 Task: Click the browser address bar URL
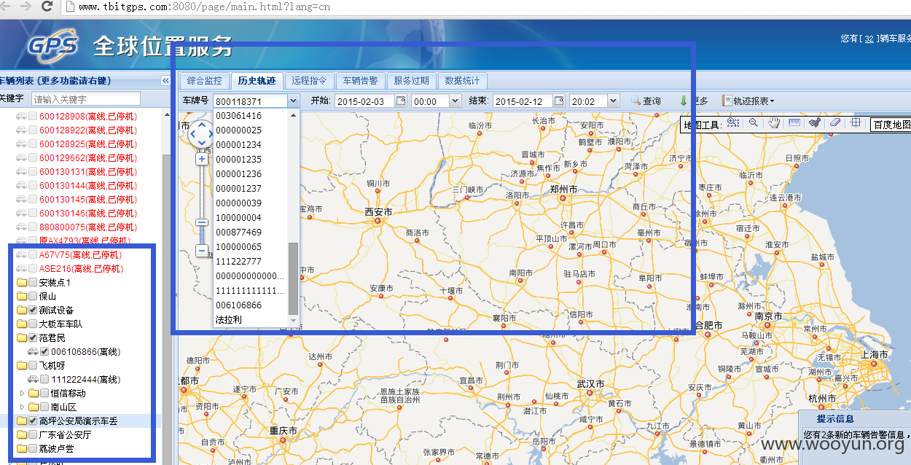pyautogui.click(x=204, y=7)
